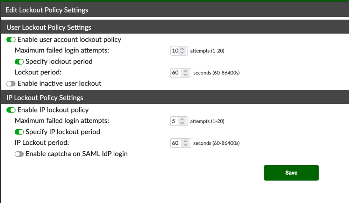Screen dimensions: 349x203
Task: Lower IP maximum failed login attempts with down arrow
Action: [x=182, y=124]
